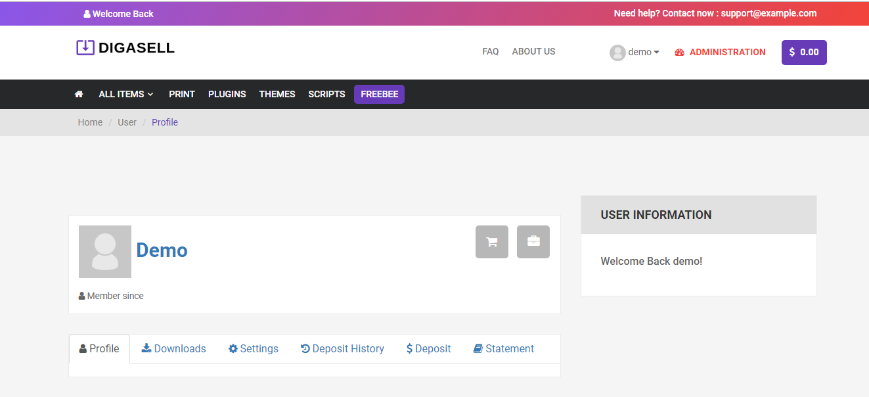Switch to the Deposit tab

pos(429,349)
